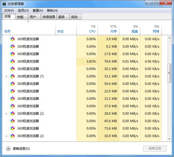This screenshot has height=157, width=174.
Task: Click the 73.6 MB memory value
Action: (x=111, y=129)
